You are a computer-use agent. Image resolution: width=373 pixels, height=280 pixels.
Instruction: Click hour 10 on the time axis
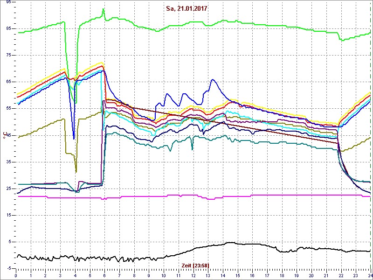point(164,275)
